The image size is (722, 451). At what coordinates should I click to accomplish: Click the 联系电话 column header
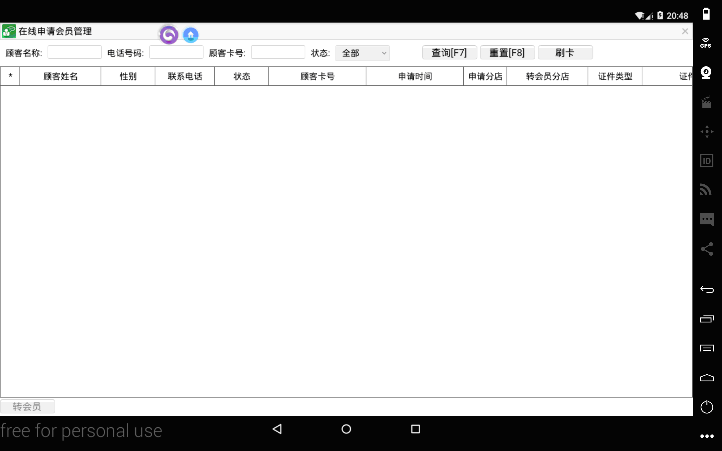tap(185, 76)
